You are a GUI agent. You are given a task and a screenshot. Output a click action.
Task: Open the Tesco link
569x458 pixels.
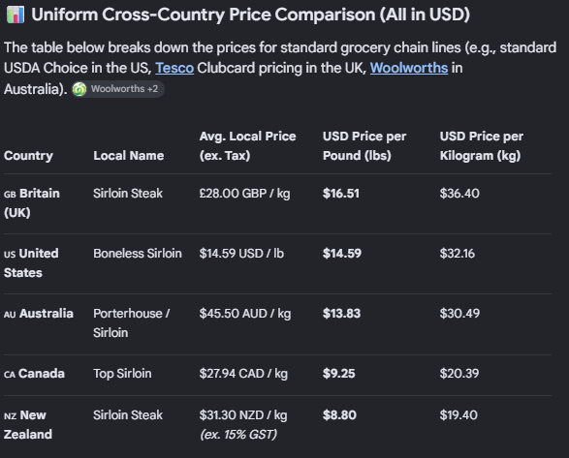pyautogui.click(x=174, y=68)
